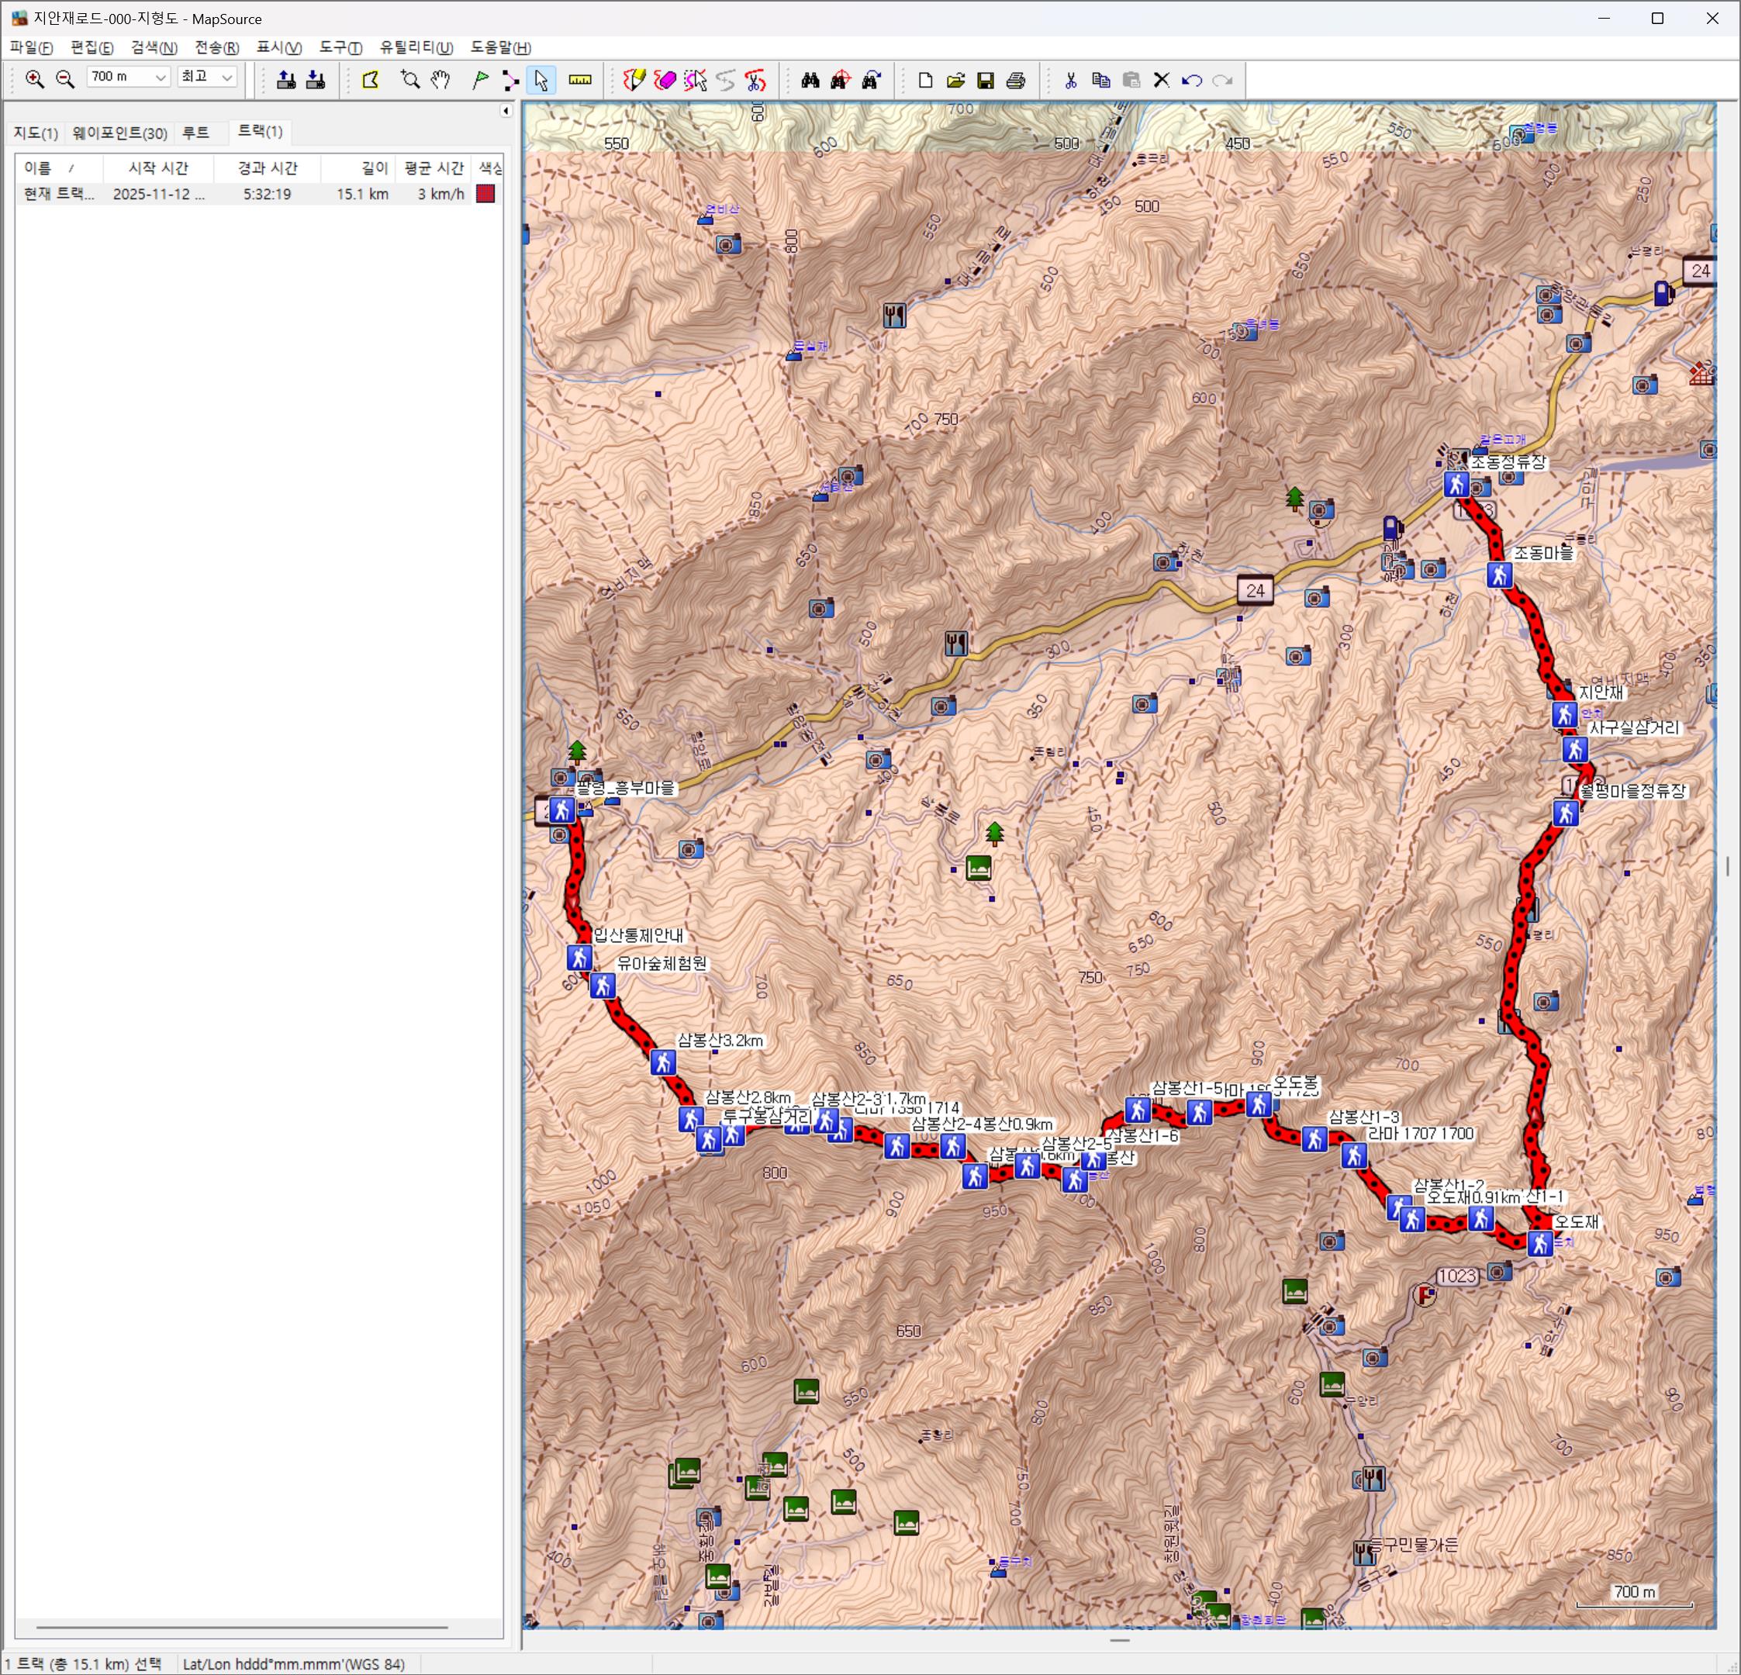
Task: Click the zoom out magnifier icon
Action: (65, 80)
